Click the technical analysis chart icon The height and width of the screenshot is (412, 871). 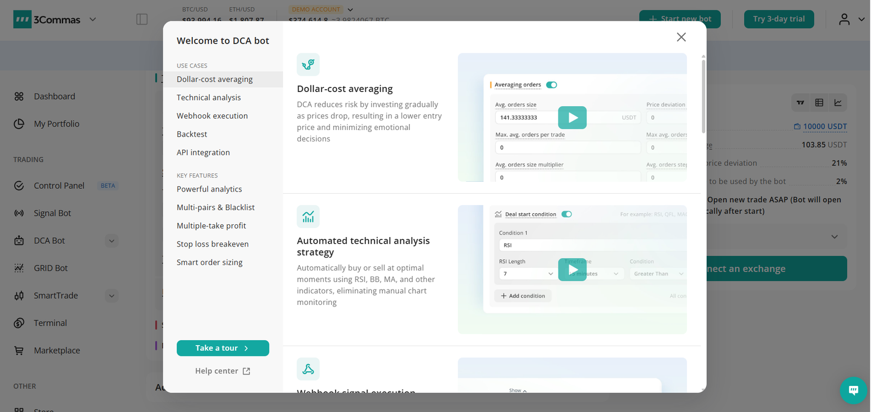click(308, 217)
